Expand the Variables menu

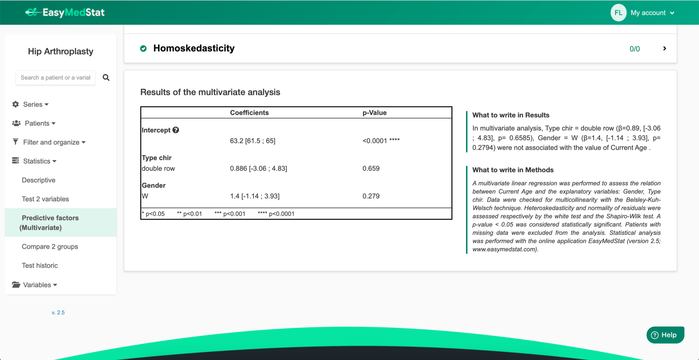tap(40, 285)
